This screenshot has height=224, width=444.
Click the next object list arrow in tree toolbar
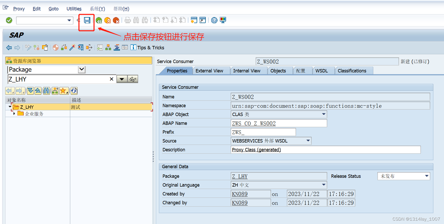point(20,91)
